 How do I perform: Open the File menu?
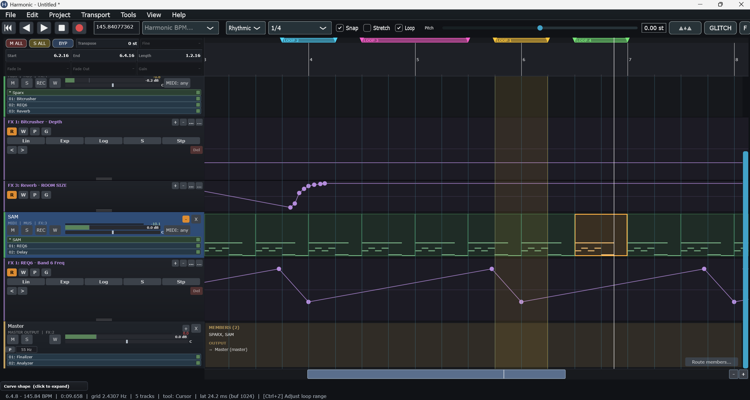(x=11, y=15)
